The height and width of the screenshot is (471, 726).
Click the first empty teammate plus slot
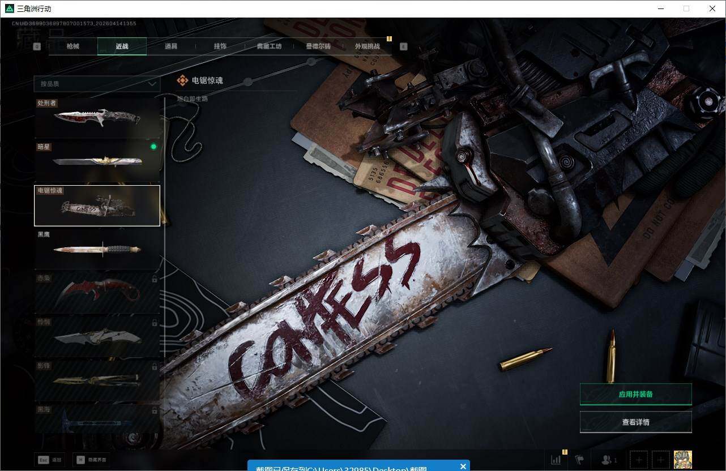click(639, 460)
